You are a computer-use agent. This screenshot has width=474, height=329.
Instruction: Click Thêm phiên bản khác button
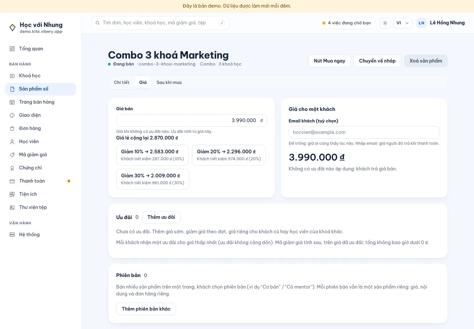pos(146,309)
